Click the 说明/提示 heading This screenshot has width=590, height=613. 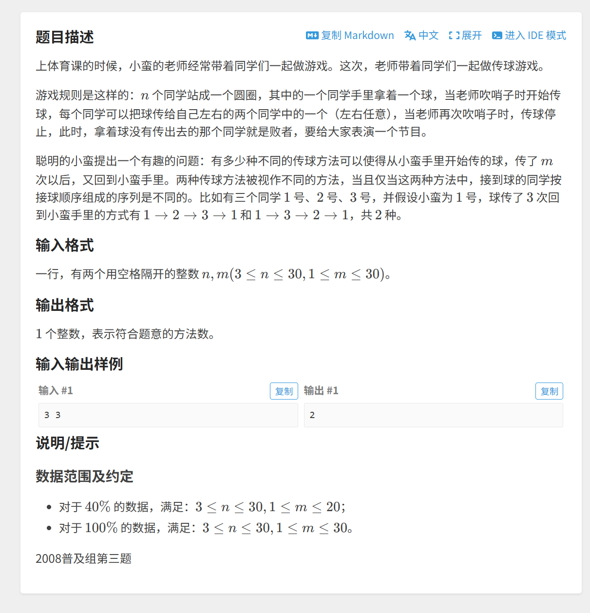pos(68,443)
